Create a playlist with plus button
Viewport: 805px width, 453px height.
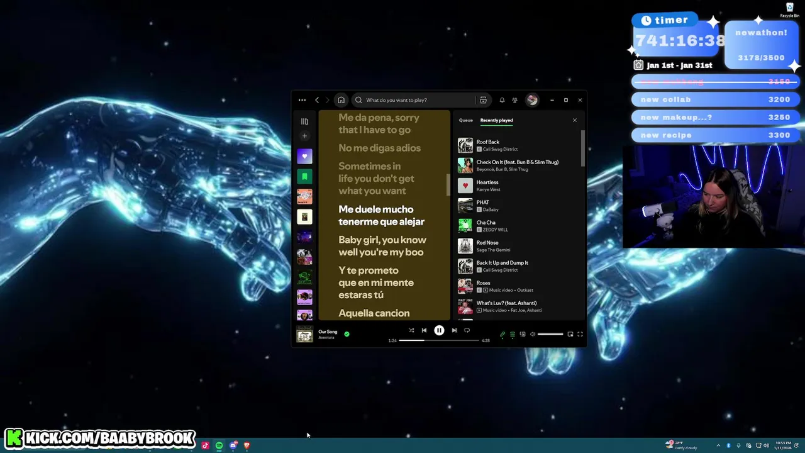pyautogui.click(x=304, y=136)
